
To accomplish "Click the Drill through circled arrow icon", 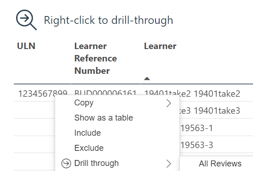I will coord(66,164).
